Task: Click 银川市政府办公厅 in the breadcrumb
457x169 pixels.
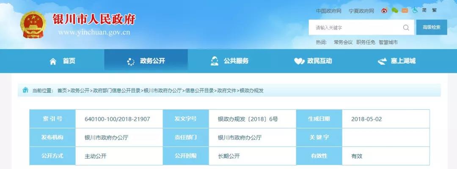Action: 162,91
